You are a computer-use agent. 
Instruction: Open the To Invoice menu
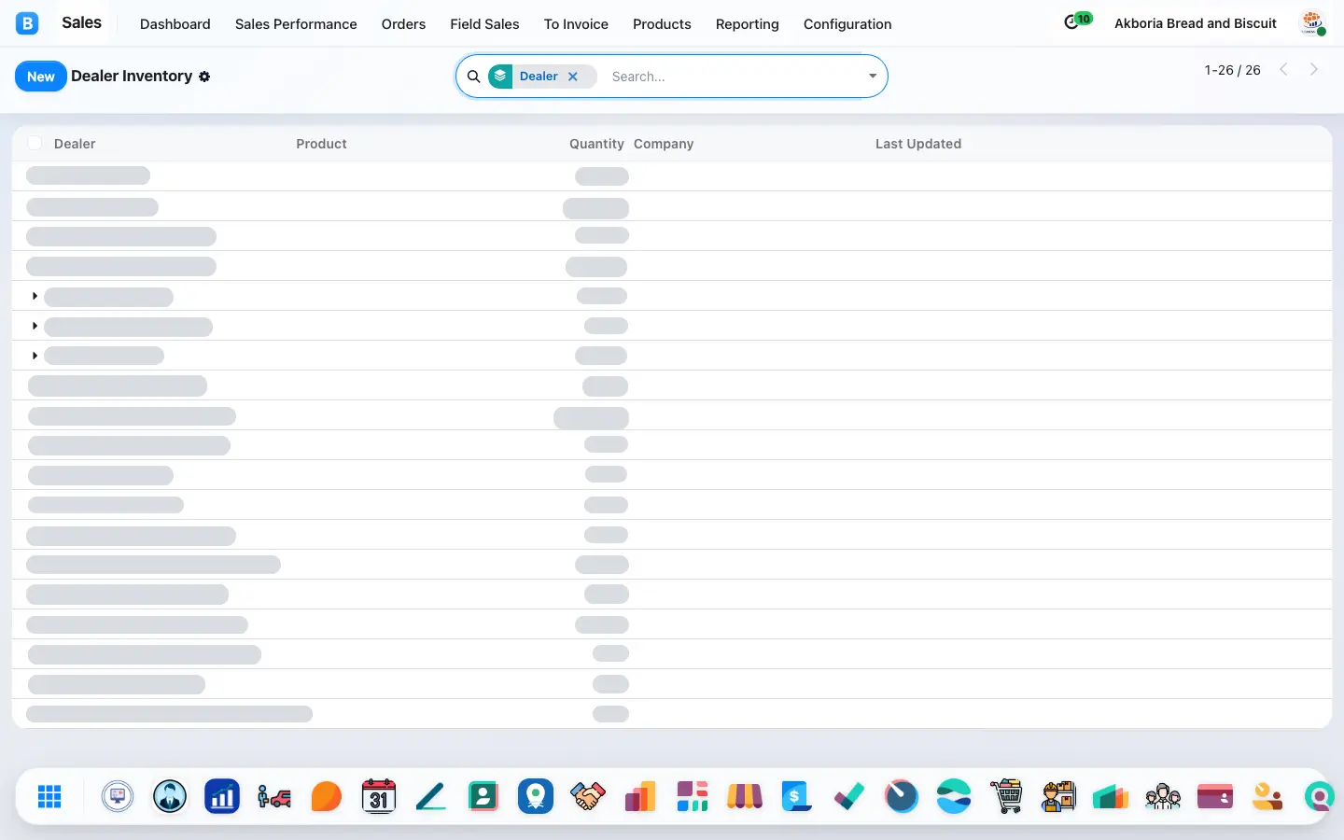tap(576, 24)
